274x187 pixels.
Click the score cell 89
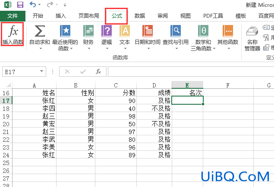(116, 155)
